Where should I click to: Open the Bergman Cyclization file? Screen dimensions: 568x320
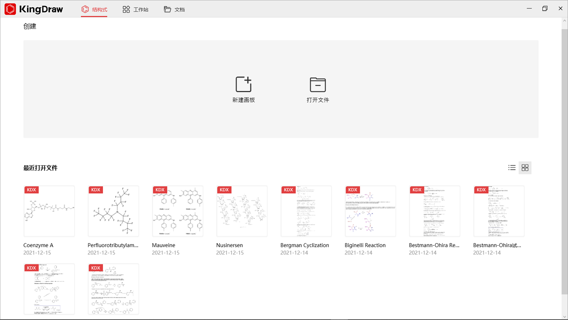306,211
